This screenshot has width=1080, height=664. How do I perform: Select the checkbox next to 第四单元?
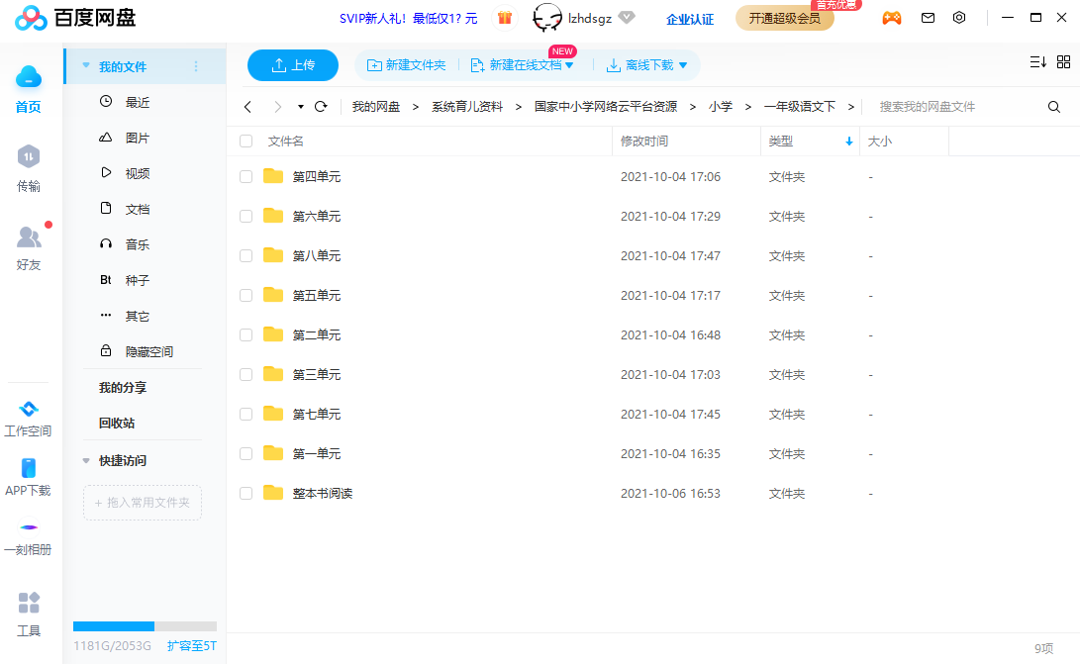point(245,176)
